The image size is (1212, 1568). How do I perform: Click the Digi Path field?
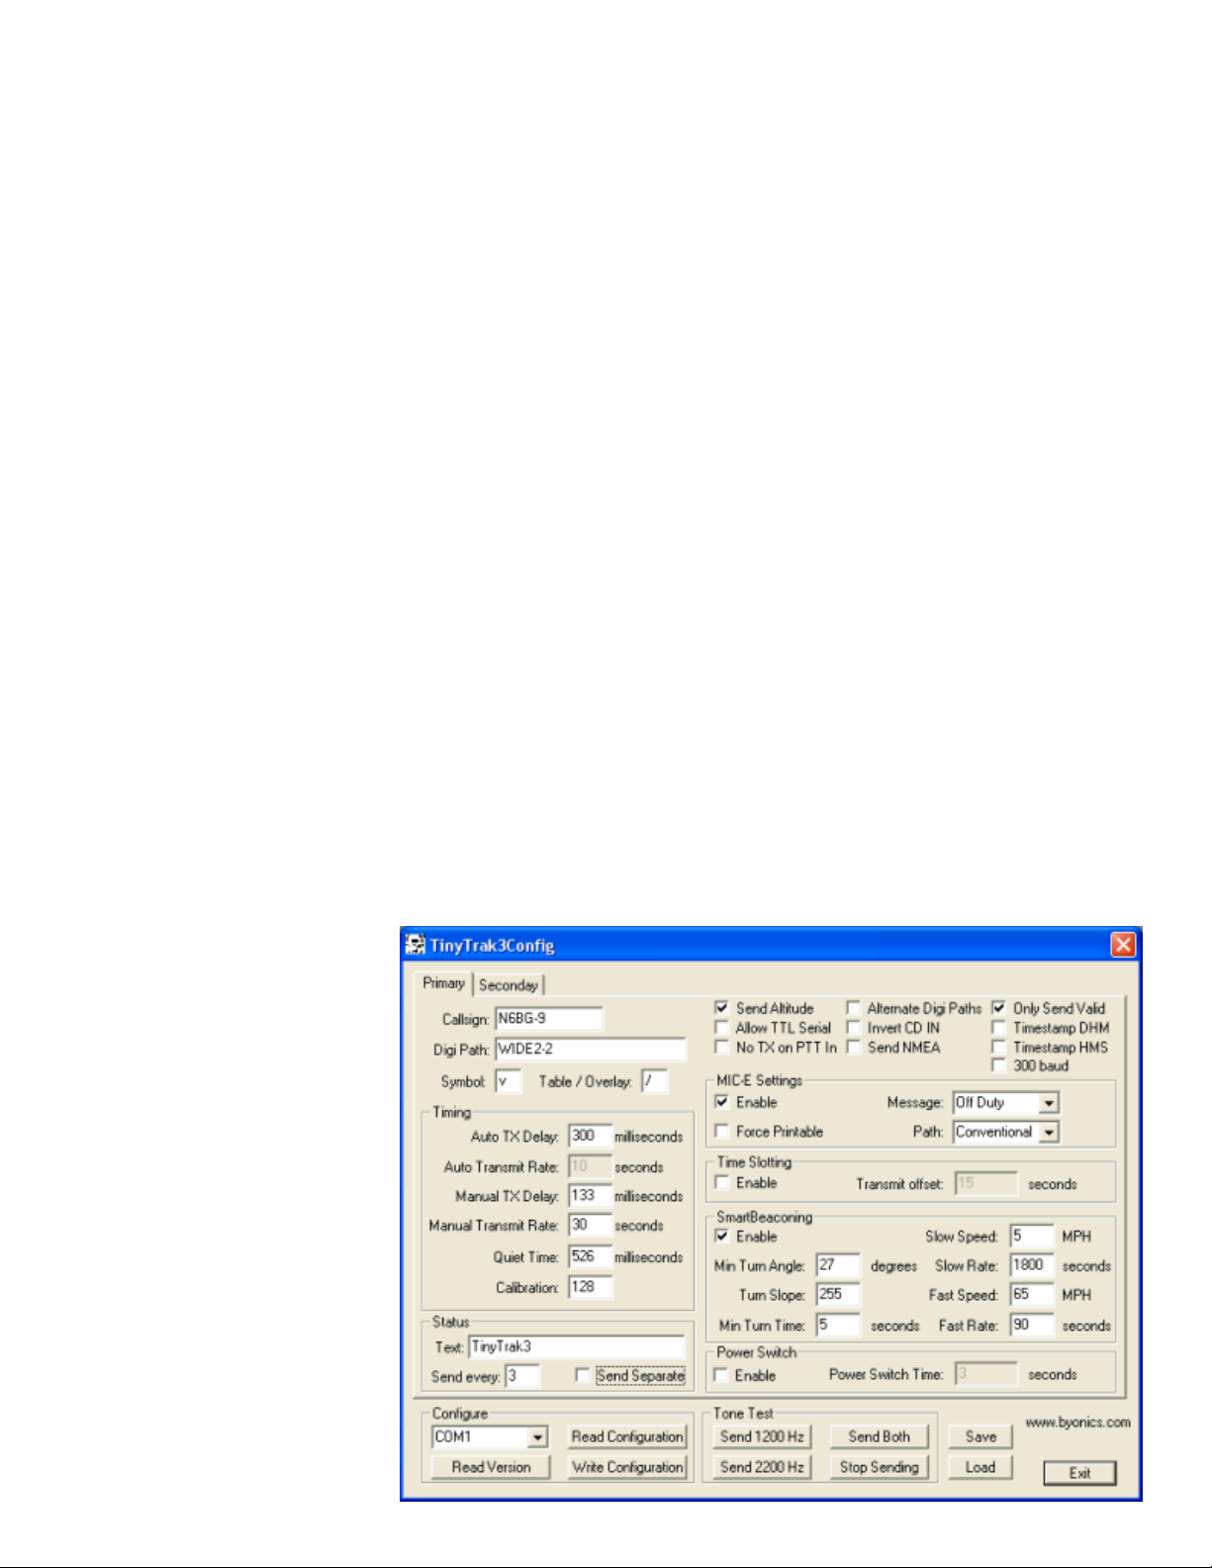pyautogui.click(x=590, y=1049)
